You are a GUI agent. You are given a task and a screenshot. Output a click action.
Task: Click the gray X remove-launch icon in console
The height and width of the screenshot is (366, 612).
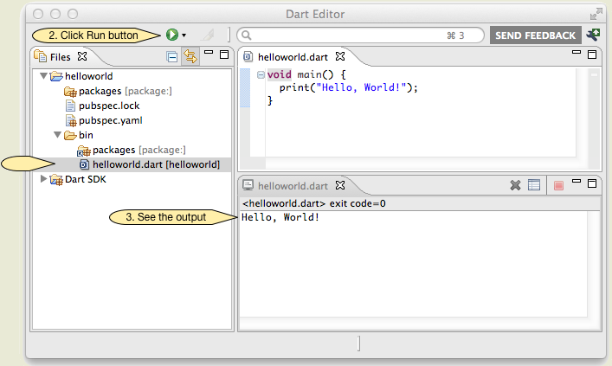tap(515, 185)
